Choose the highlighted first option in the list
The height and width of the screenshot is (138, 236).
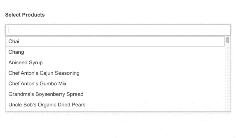[x=115, y=41]
